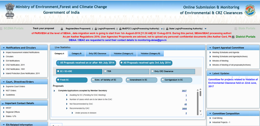Click the Ministry of Environment round logo
This screenshot has height=126, width=260.
point(250,10)
